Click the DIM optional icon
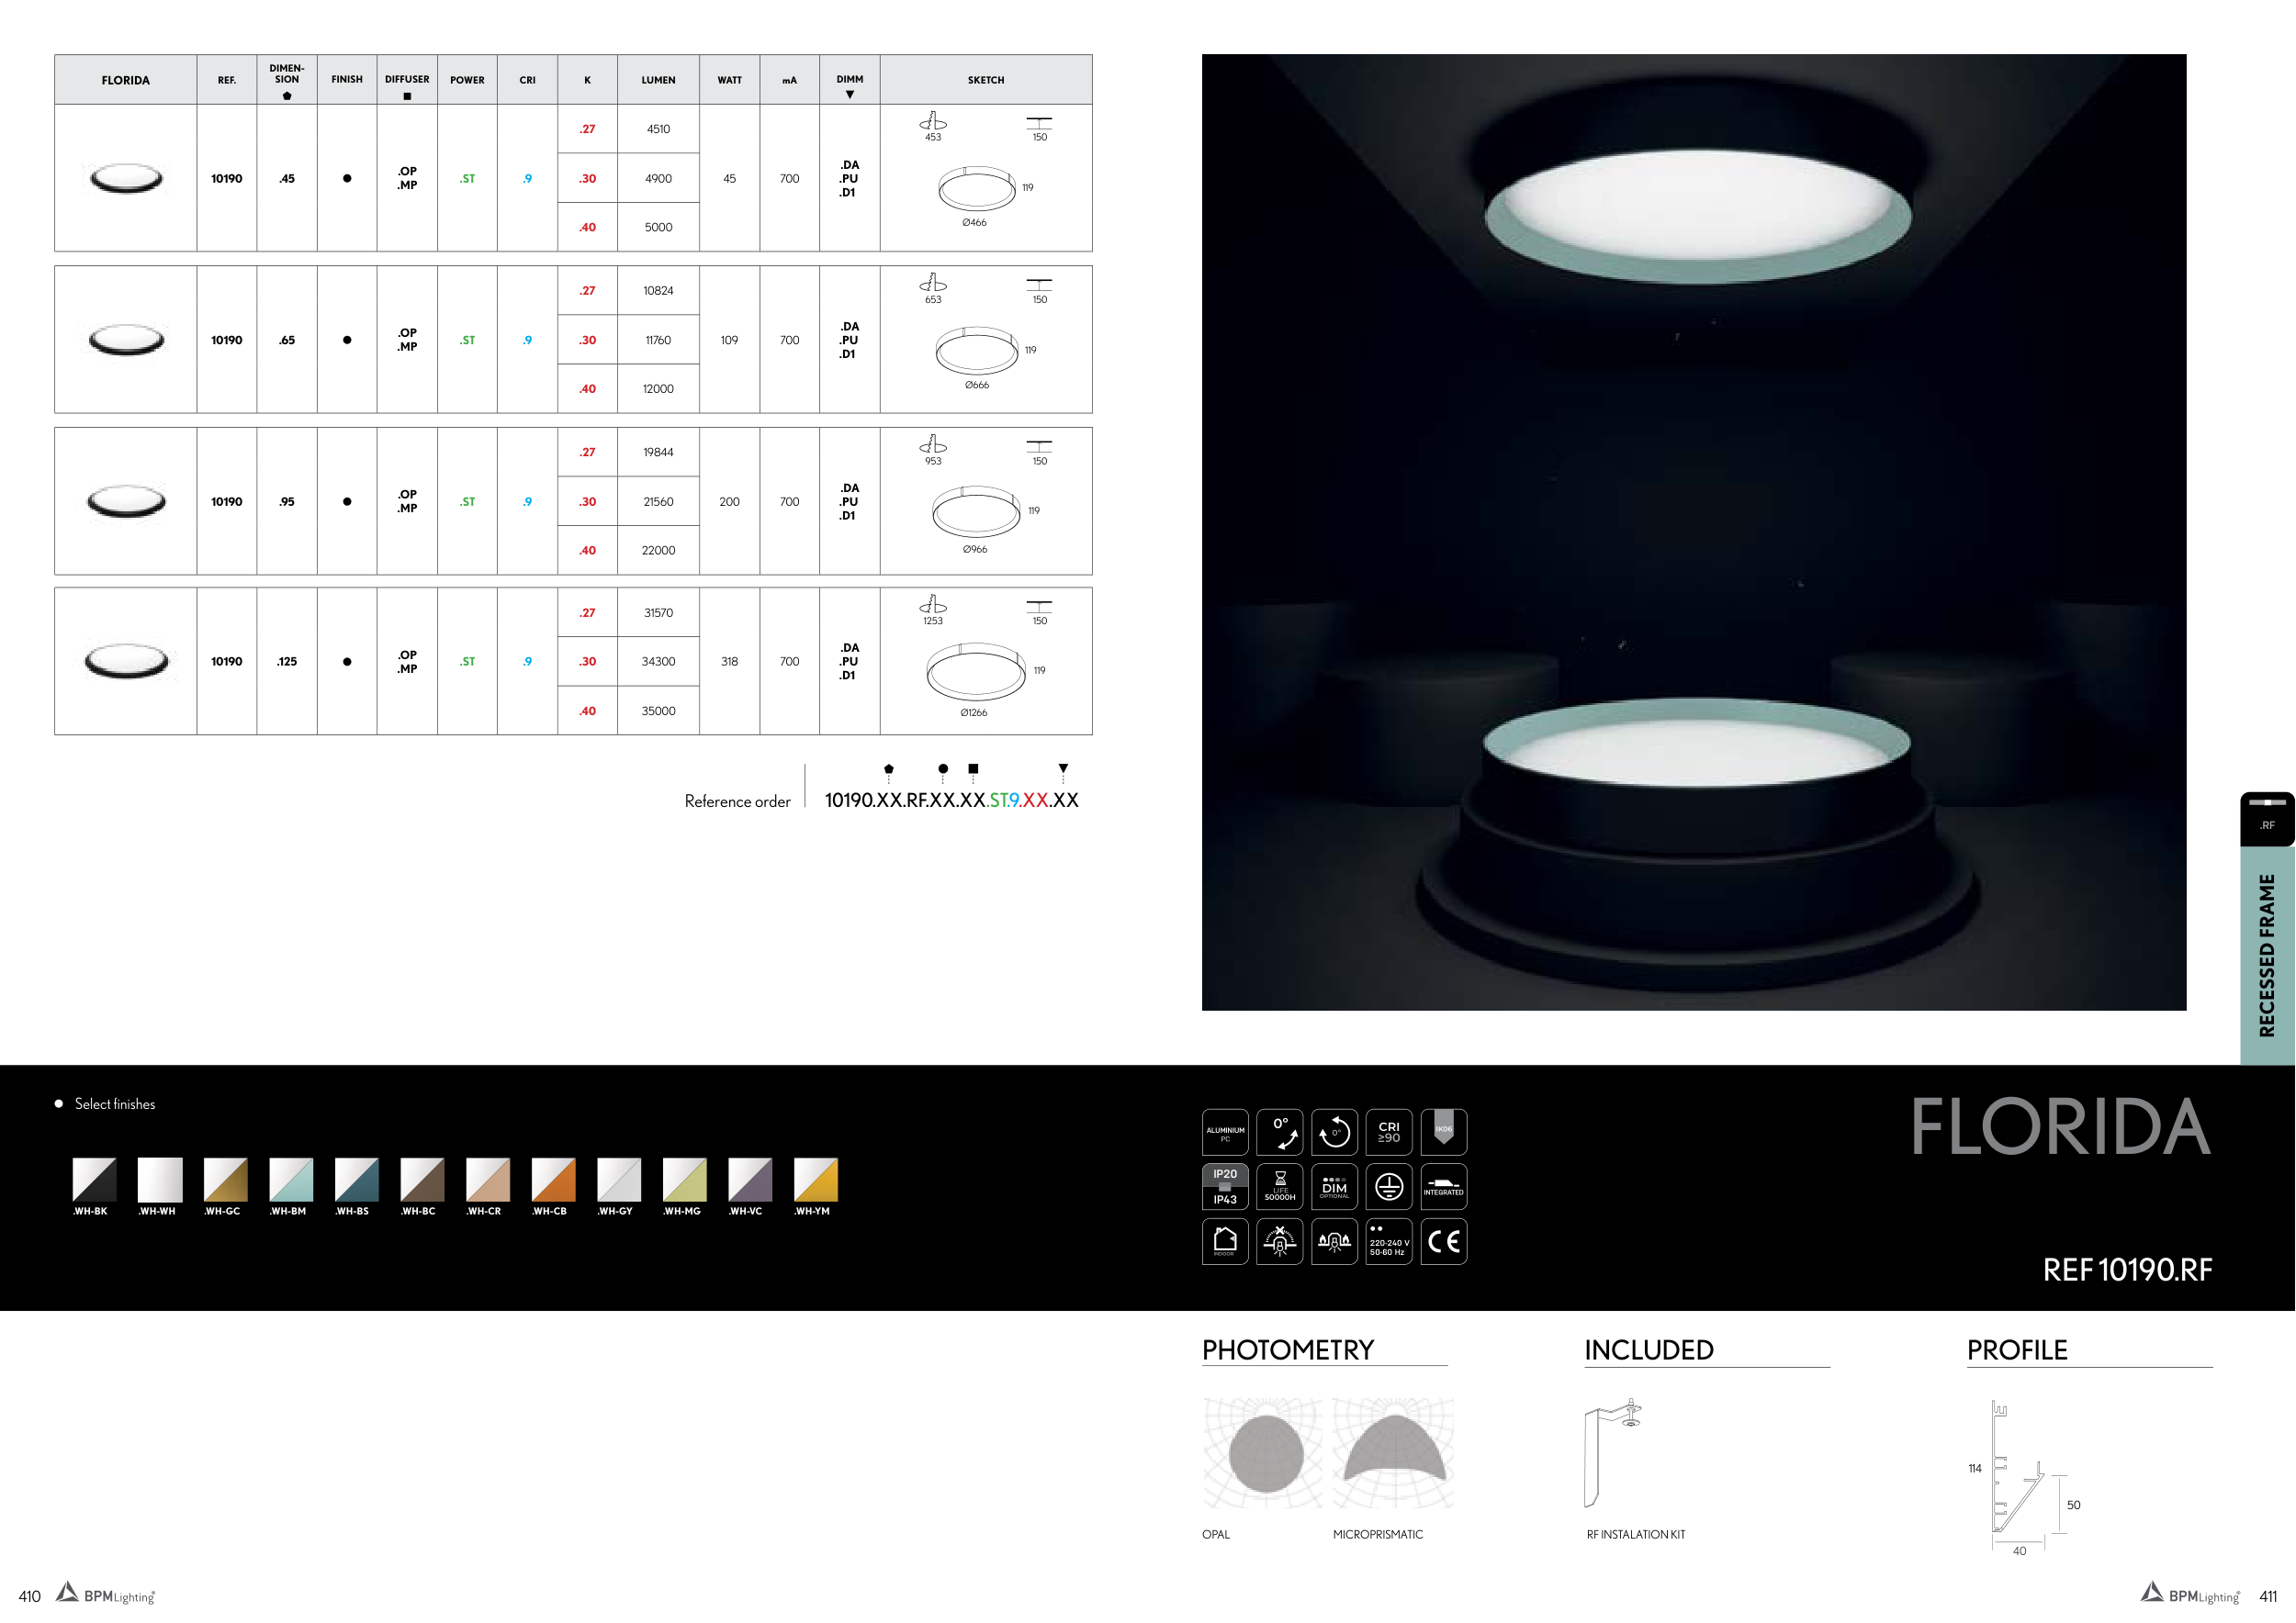 (x=1334, y=1186)
